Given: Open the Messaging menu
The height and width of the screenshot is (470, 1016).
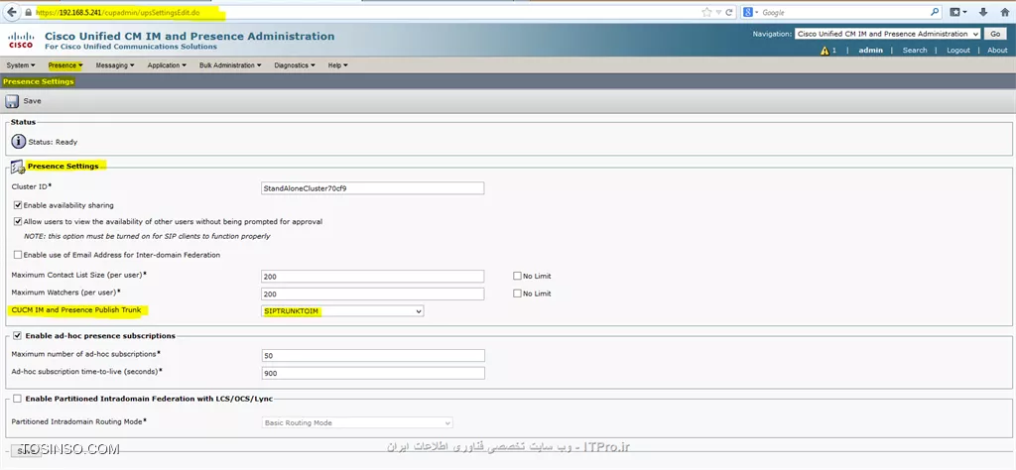Looking at the screenshot, I should coord(115,65).
